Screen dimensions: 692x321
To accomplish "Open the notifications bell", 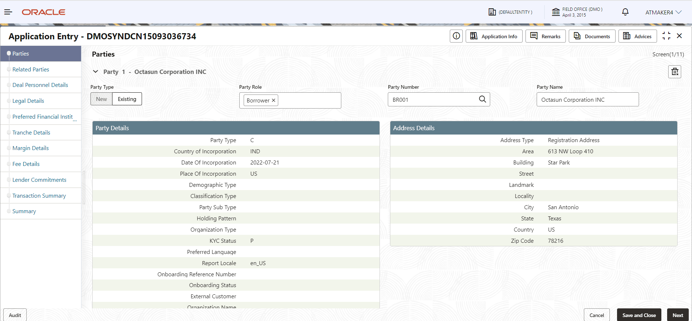I will point(625,12).
